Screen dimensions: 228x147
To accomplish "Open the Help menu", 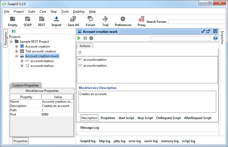I will click(92, 12).
